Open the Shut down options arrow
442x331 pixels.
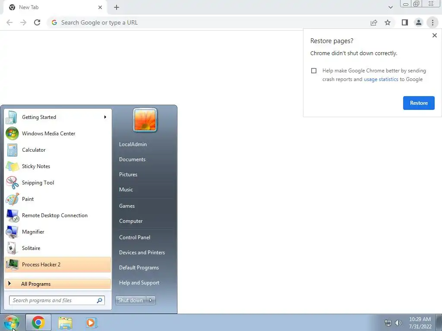click(x=151, y=300)
